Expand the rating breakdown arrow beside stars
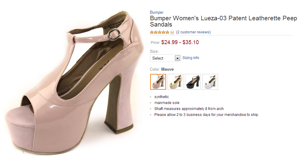Screen dimensions: 304x166 (172, 32)
